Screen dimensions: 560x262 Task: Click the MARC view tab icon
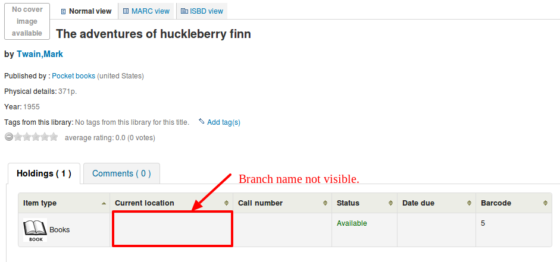126,11
